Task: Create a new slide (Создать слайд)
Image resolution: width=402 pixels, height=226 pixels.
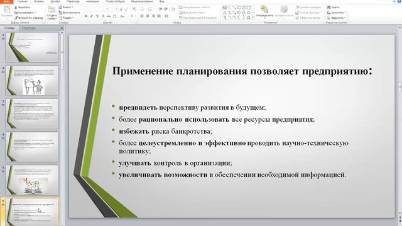Action: [52, 13]
